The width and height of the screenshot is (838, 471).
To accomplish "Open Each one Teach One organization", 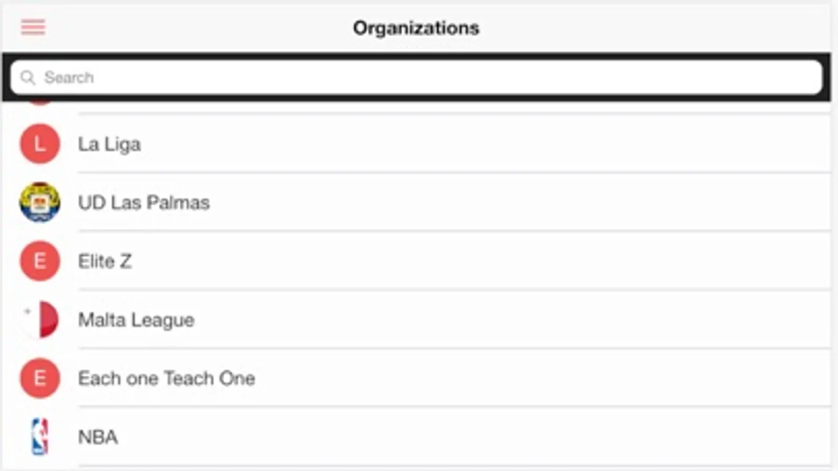I will pos(167,378).
